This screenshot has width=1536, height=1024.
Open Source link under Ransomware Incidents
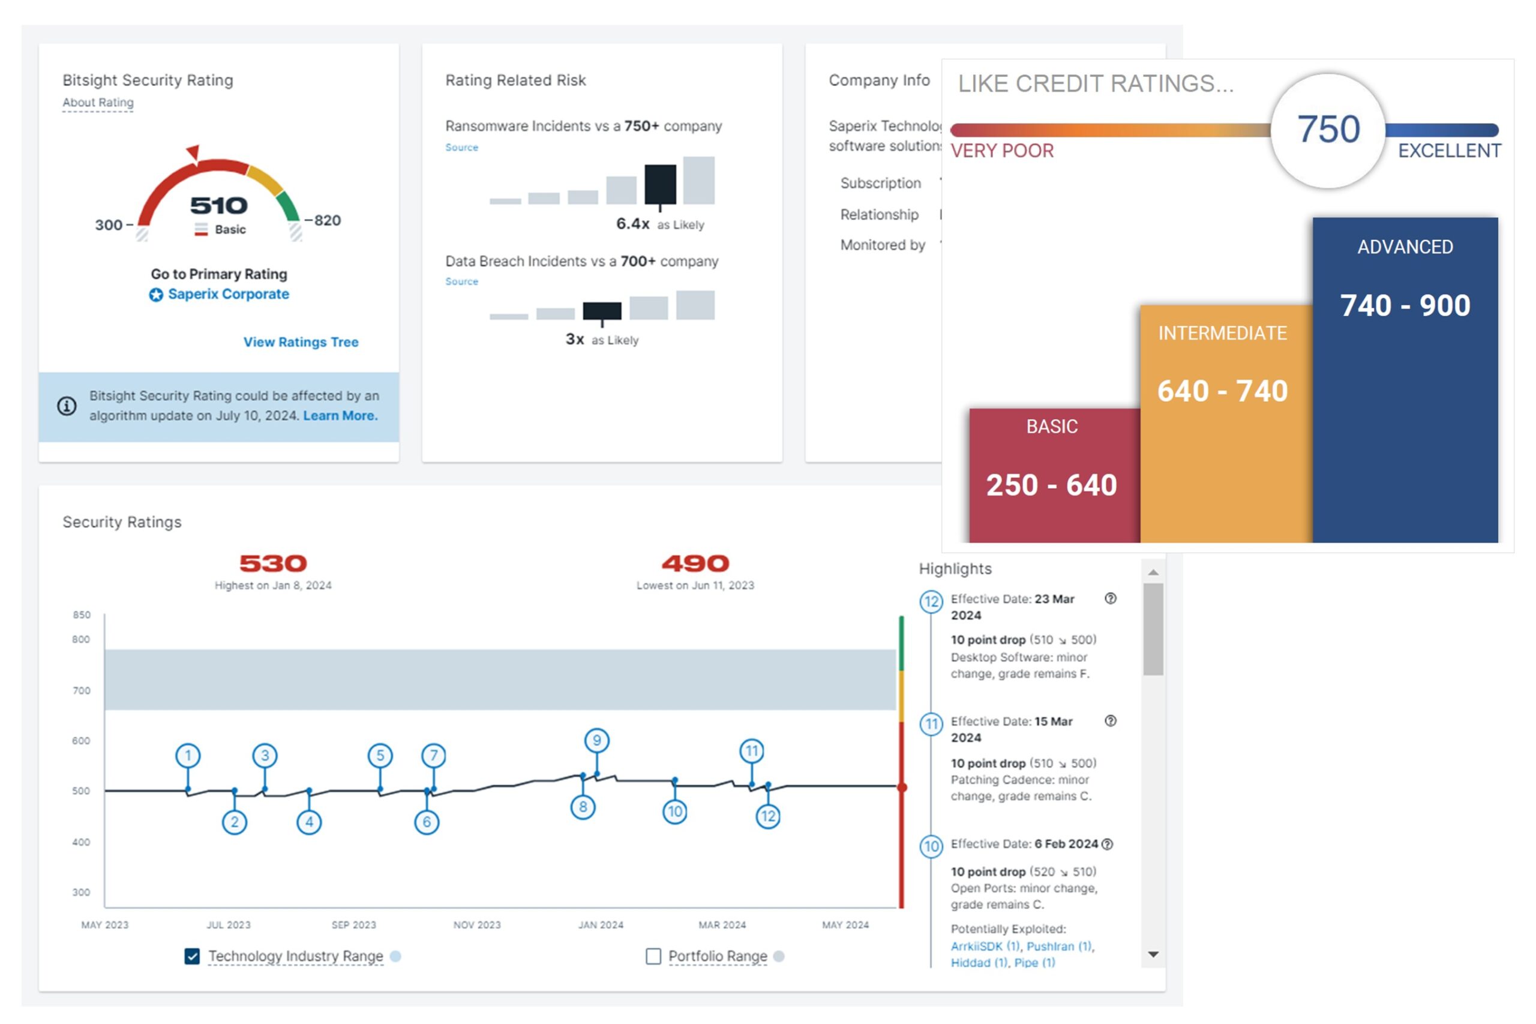[462, 148]
